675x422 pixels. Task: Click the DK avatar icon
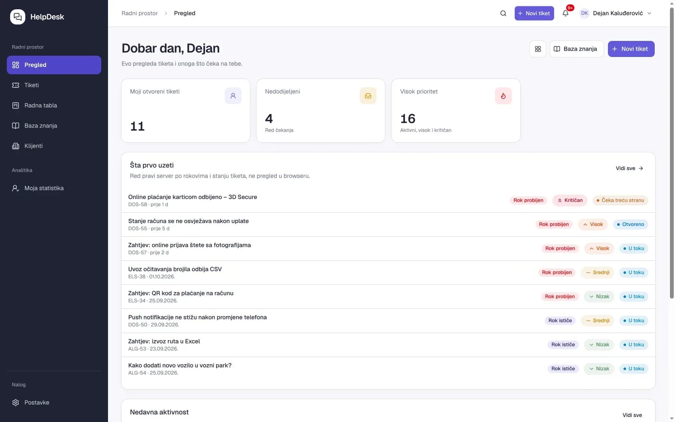click(584, 14)
